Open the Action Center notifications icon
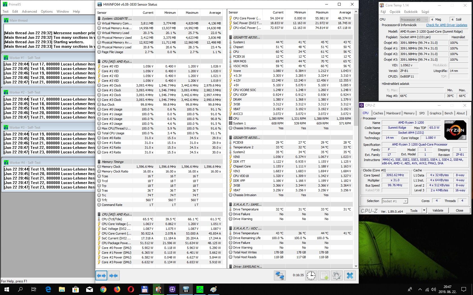Viewport: 473px width, 295px height. pyautogui.click(x=464, y=289)
